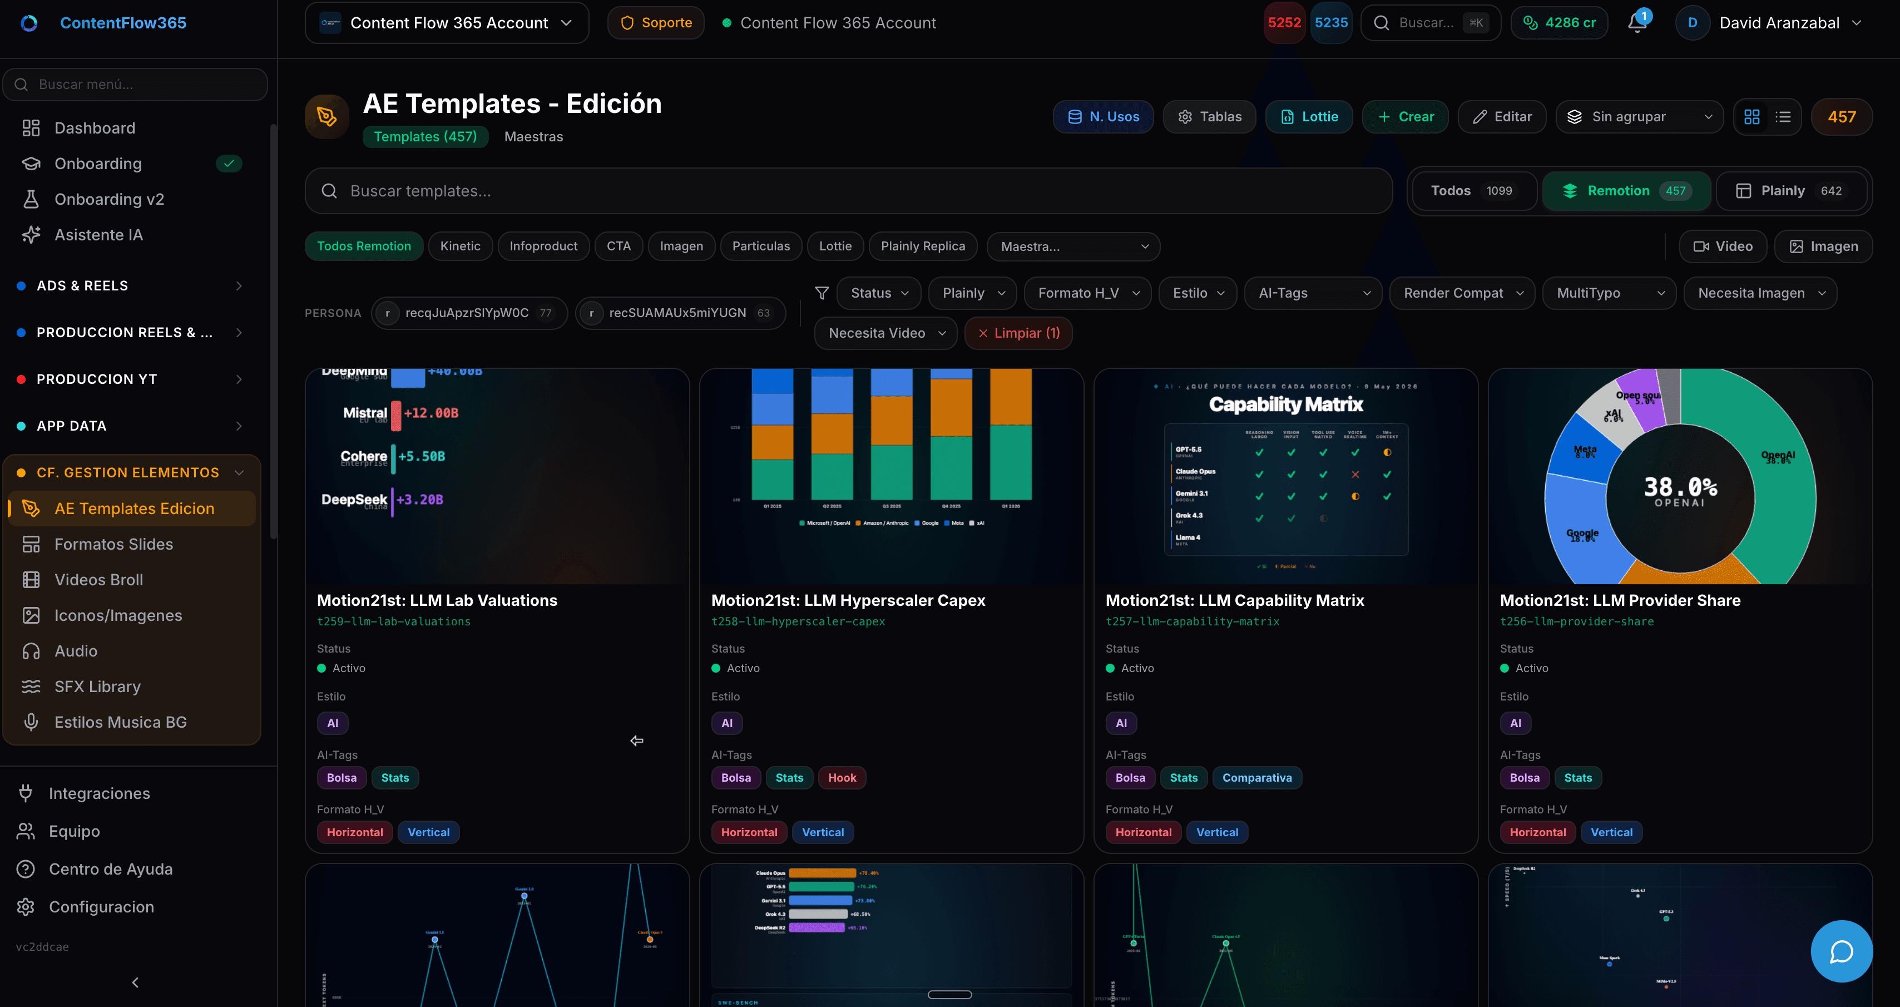The height and width of the screenshot is (1007, 1900).
Task: Click the filter funnel icon
Action: pos(822,293)
